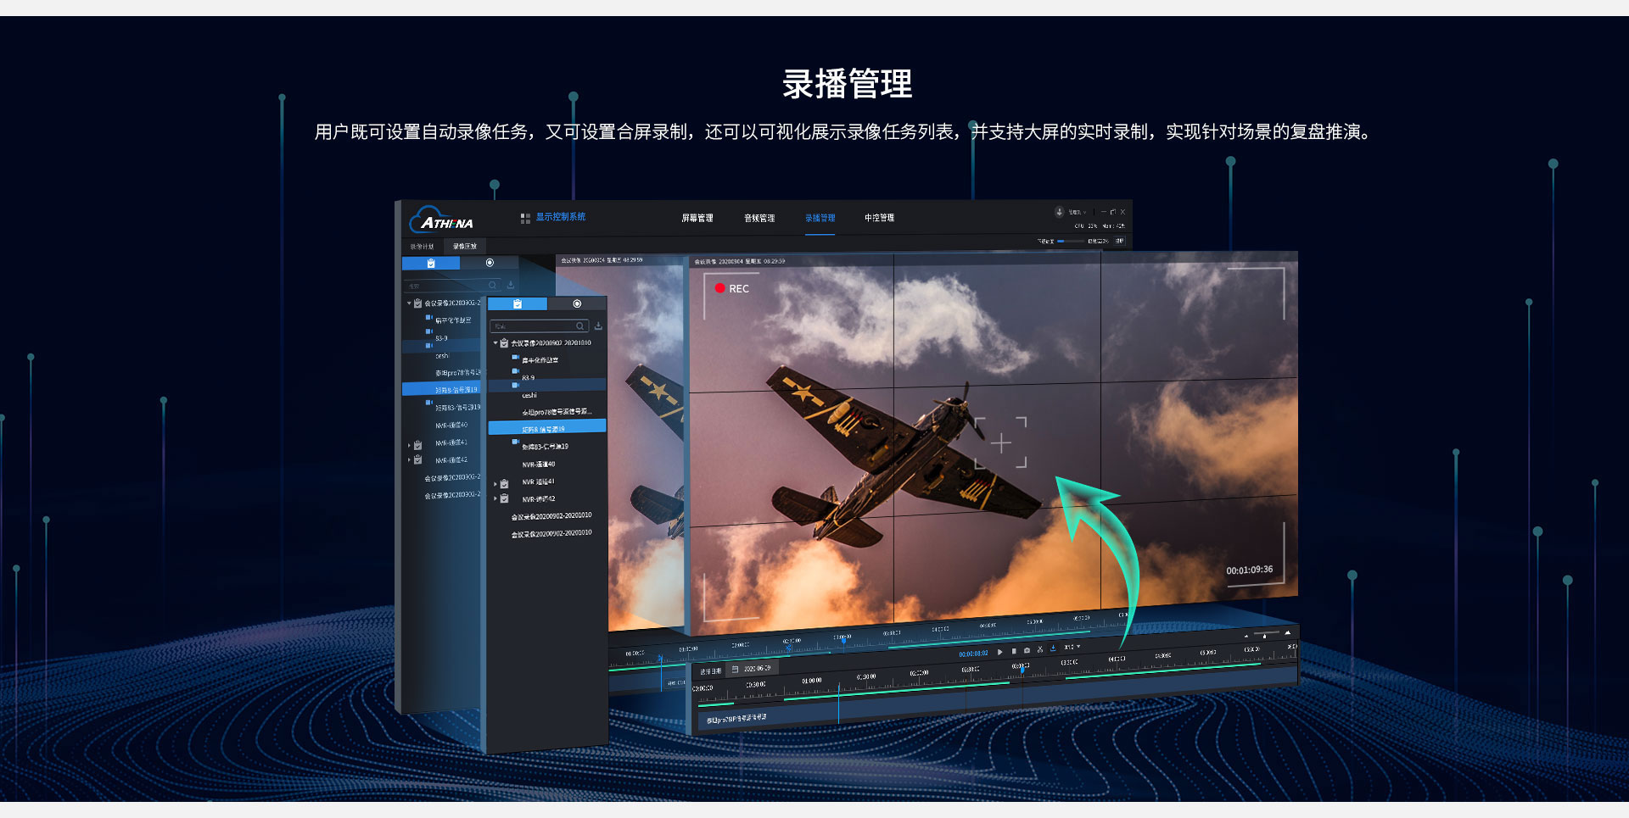
Task: Click the stop playback icon
Action: click(x=1014, y=651)
